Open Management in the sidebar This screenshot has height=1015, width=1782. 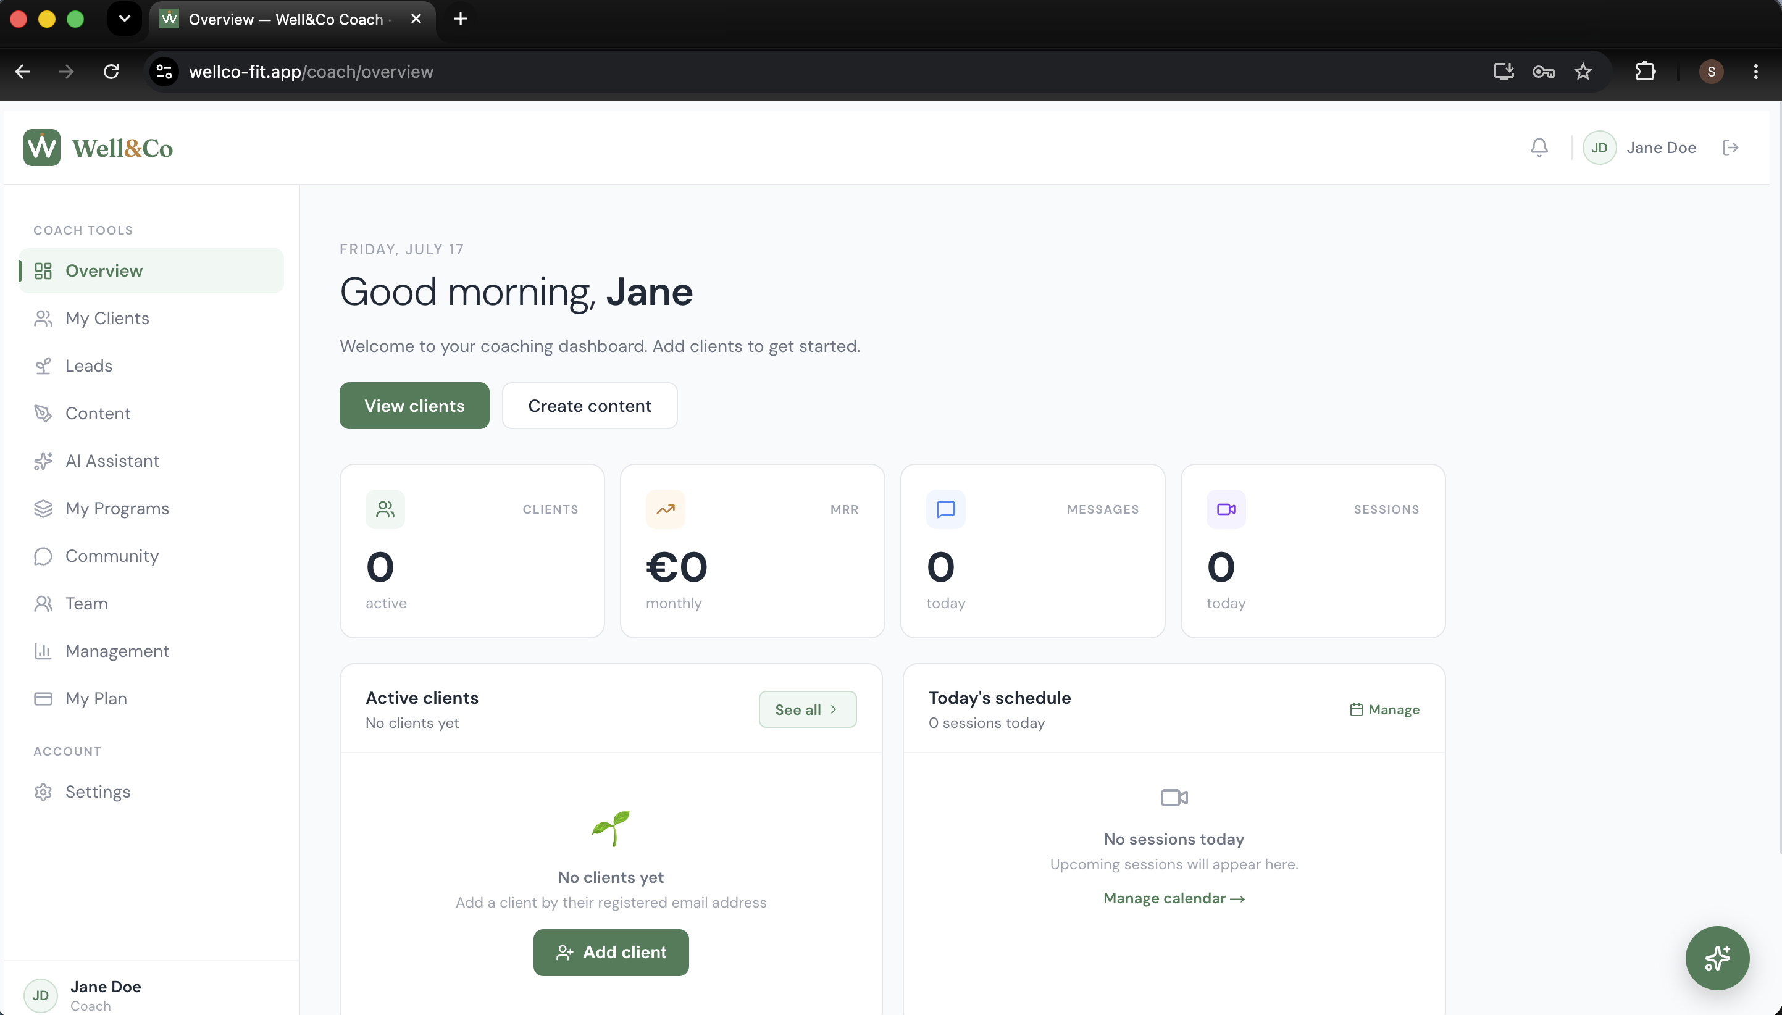pyautogui.click(x=151, y=651)
